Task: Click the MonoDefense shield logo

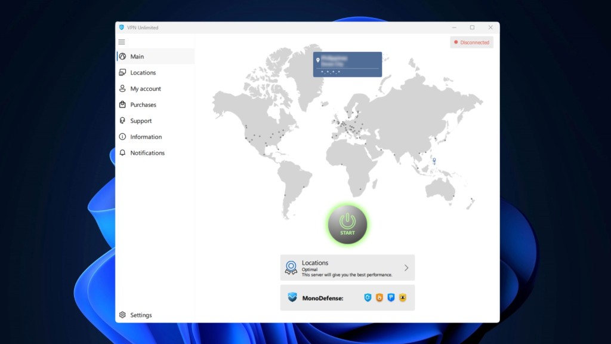Action: 292,297
